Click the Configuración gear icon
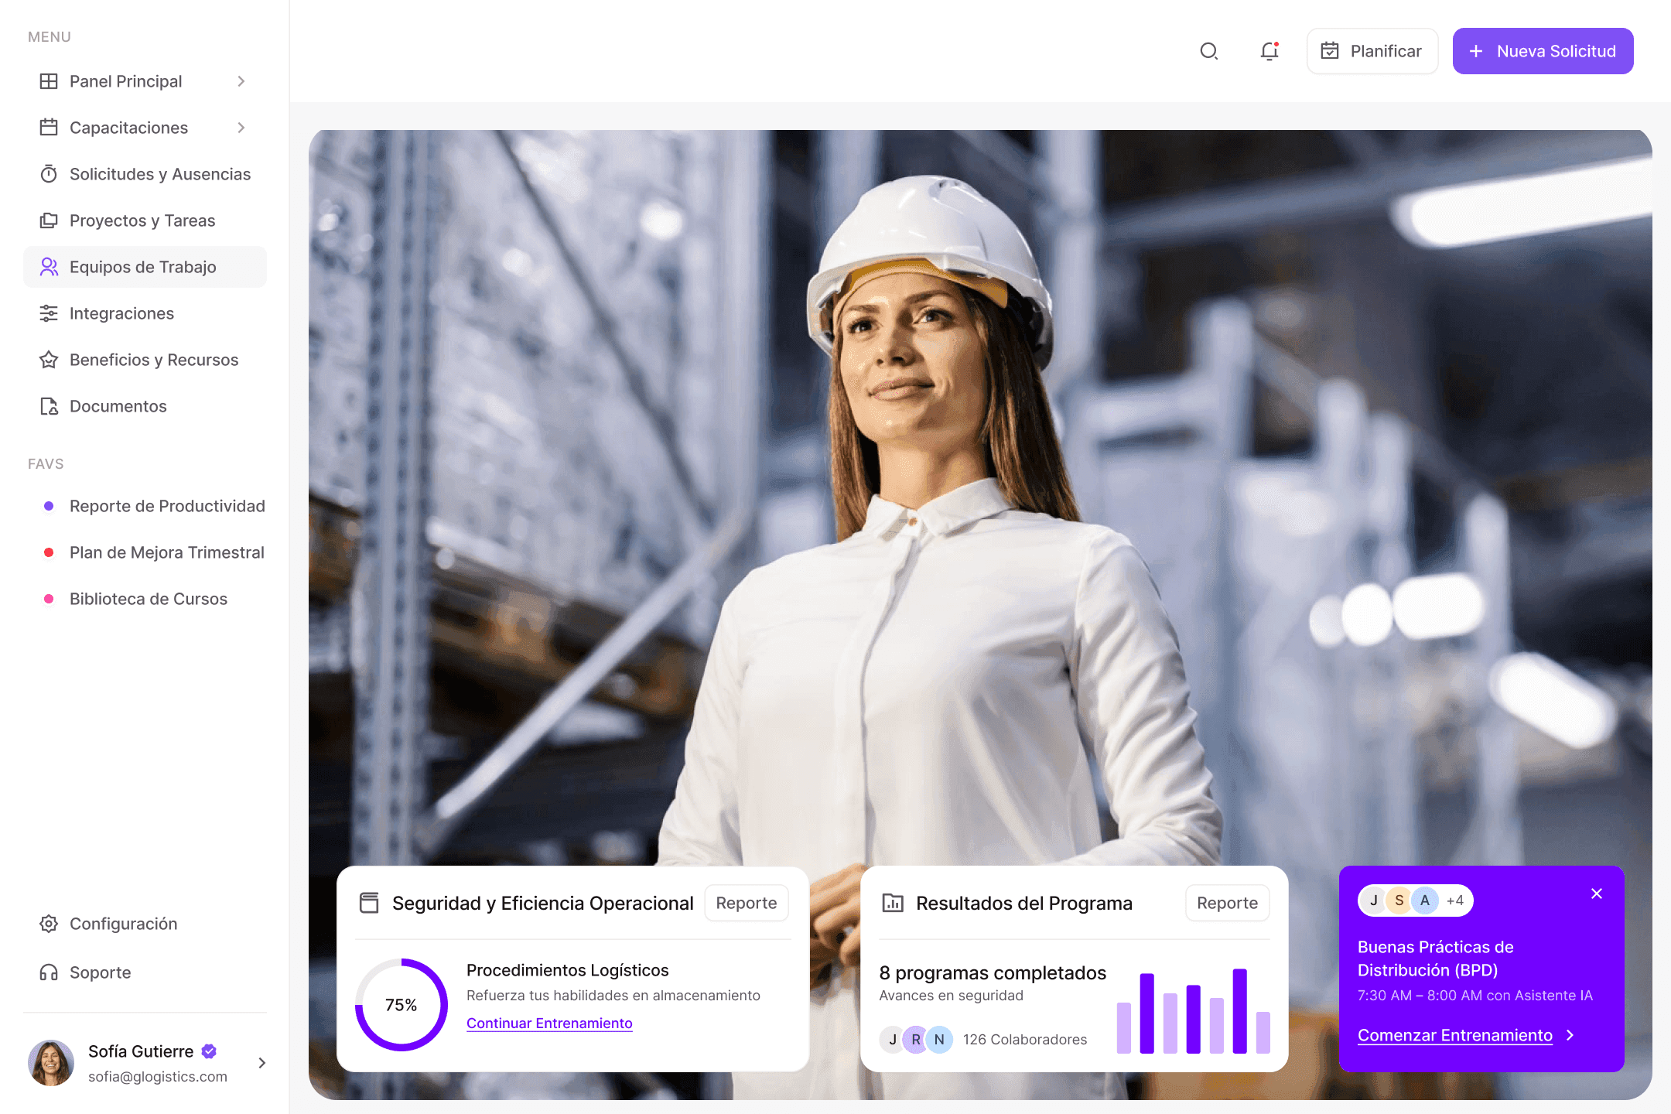 click(x=49, y=924)
